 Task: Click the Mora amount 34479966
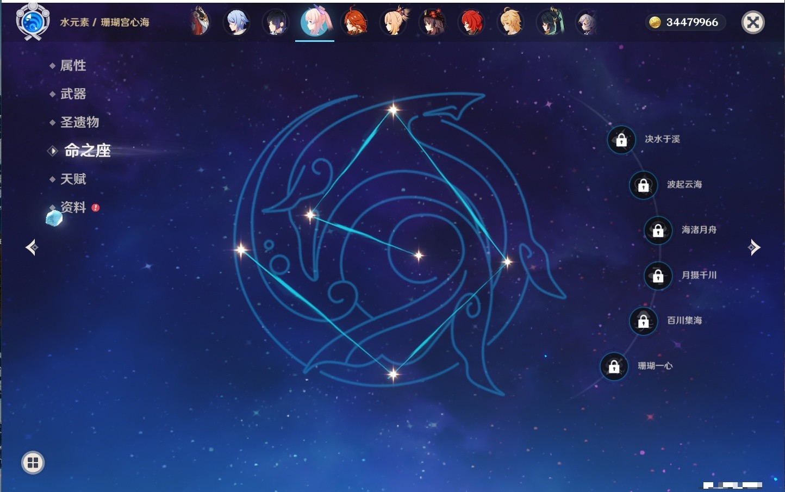coord(692,22)
